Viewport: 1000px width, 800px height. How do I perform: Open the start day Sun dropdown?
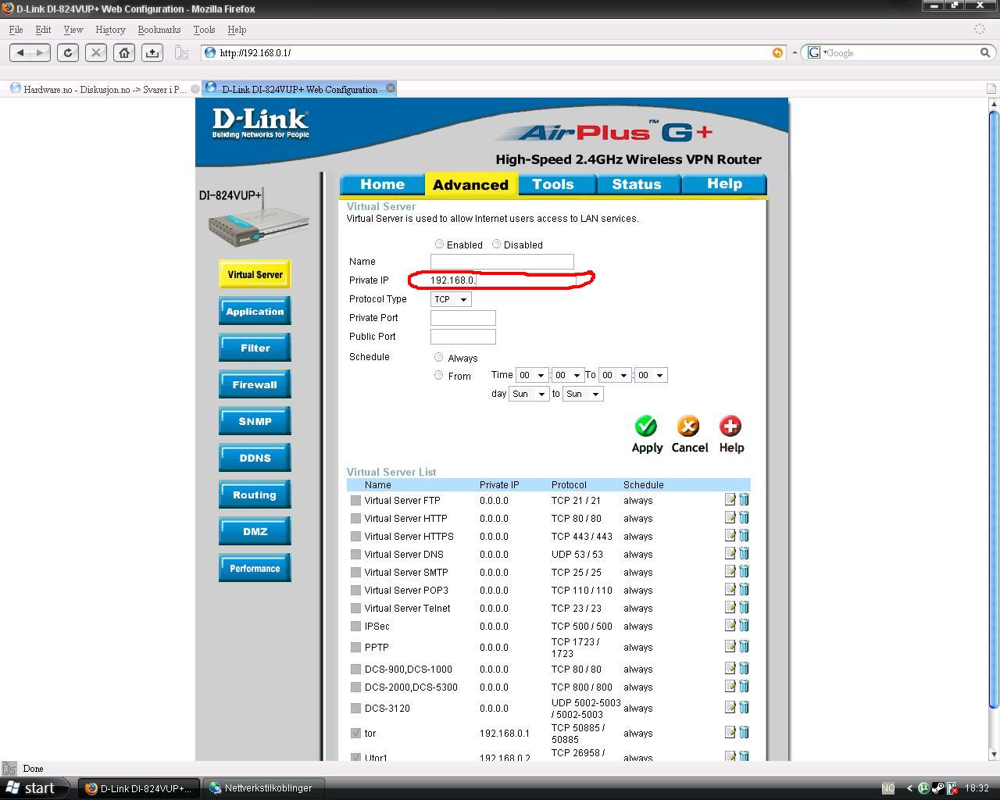point(528,394)
